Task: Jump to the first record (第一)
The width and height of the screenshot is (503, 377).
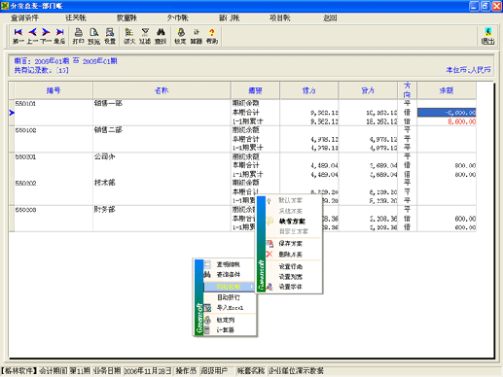Action: coord(18,36)
